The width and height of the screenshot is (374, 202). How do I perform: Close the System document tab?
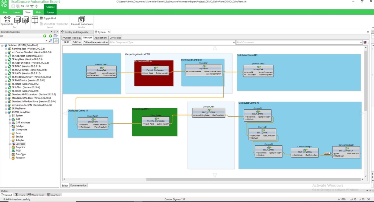pos(108,32)
